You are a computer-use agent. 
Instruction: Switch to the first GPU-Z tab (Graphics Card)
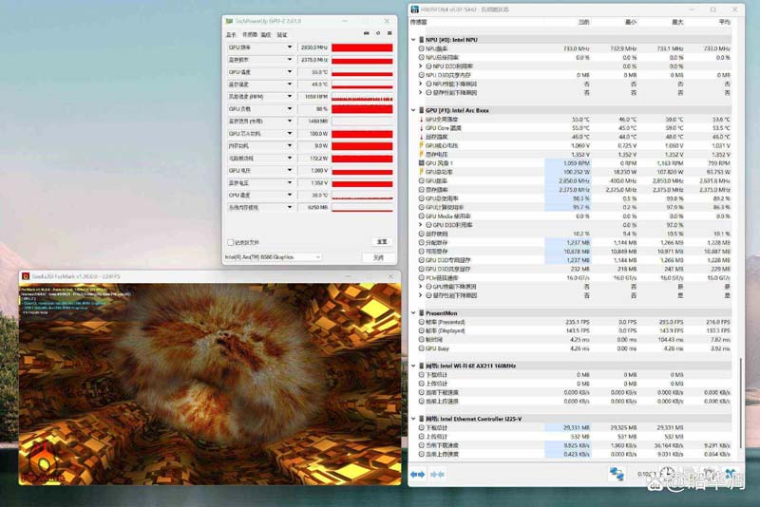[x=231, y=35]
